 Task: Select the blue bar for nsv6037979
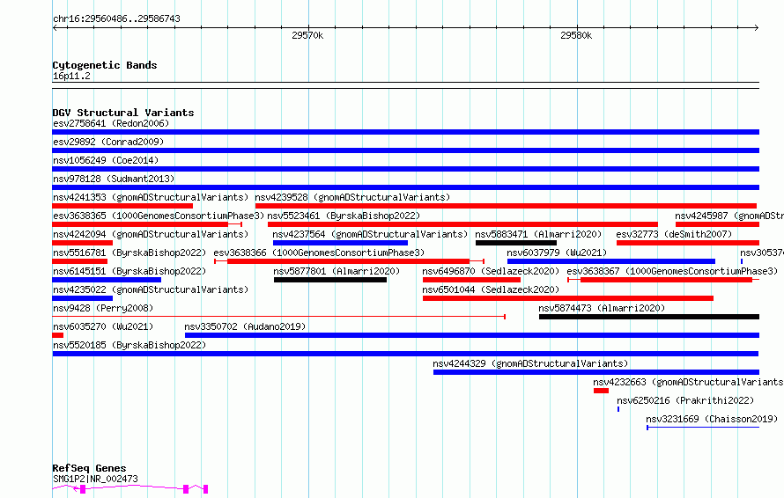[611, 261]
